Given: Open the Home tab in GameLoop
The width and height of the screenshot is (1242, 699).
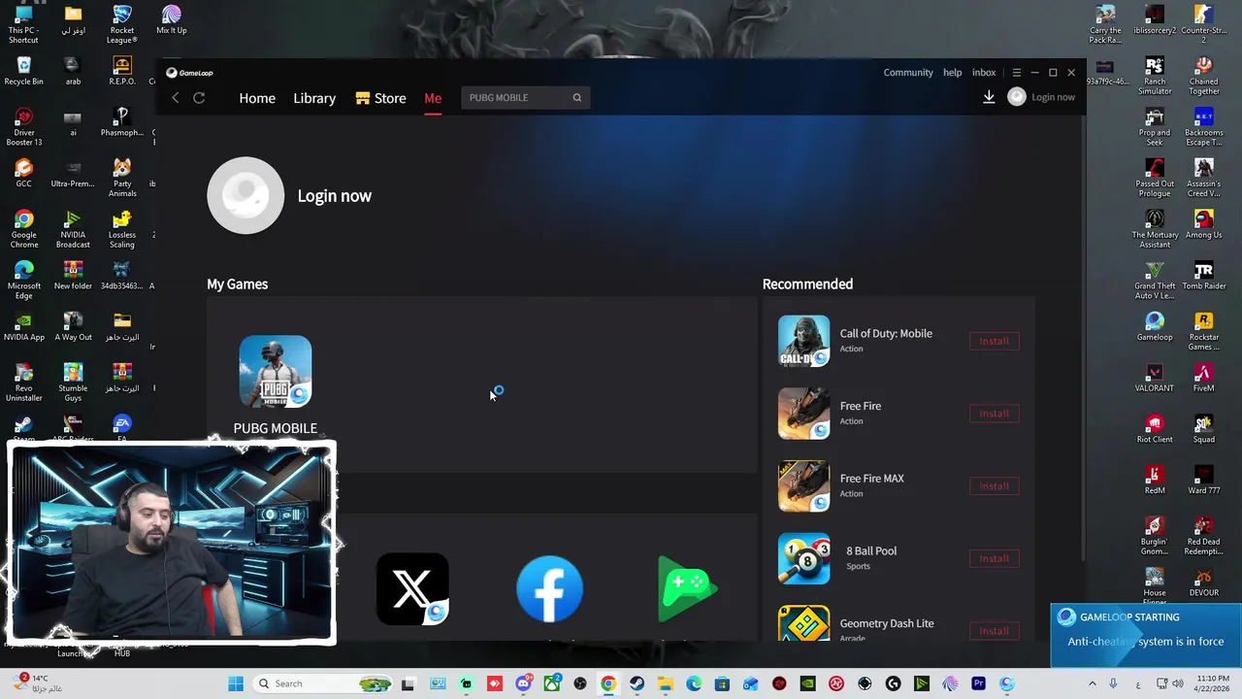Looking at the screenshot, I should coord(257,98).
